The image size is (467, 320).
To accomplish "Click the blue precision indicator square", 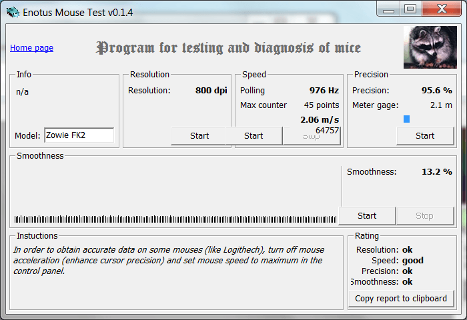I will click(x=406, y=119).
